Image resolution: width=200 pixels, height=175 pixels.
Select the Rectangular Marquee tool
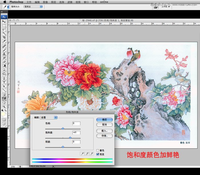click(4, 26)
